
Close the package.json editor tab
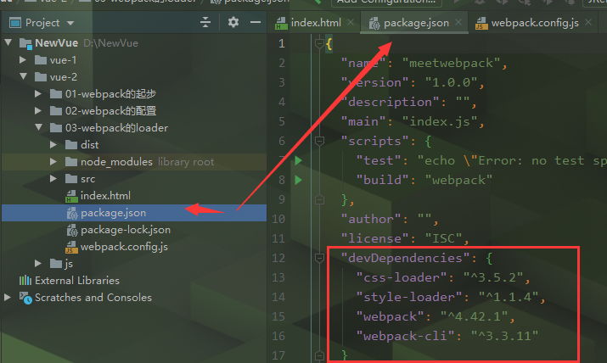(458, 22)
